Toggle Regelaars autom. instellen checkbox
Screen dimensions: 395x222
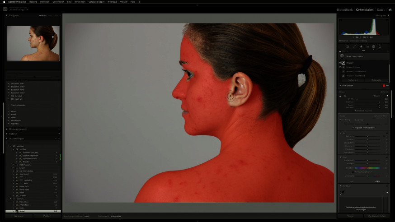pos(353,128)
